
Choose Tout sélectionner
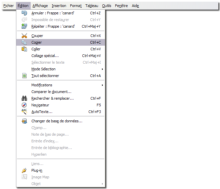click(61, 76)
